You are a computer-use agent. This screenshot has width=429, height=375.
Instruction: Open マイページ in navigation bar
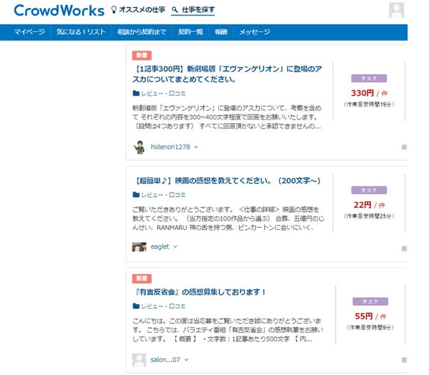[29, 32]
